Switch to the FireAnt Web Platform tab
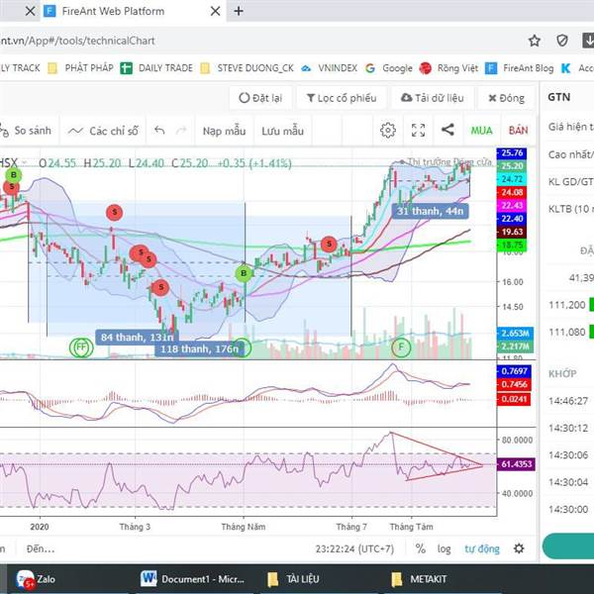This screenshot has height=594, width=594. [113, 11]
